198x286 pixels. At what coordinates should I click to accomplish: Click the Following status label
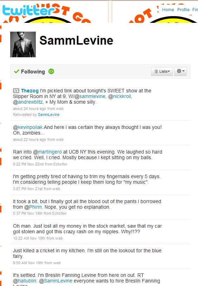(33, 72)
